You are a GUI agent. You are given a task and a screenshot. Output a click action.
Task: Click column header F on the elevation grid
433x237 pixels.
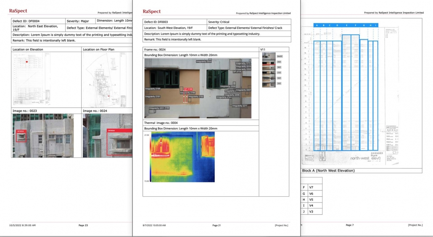(355, 25)
